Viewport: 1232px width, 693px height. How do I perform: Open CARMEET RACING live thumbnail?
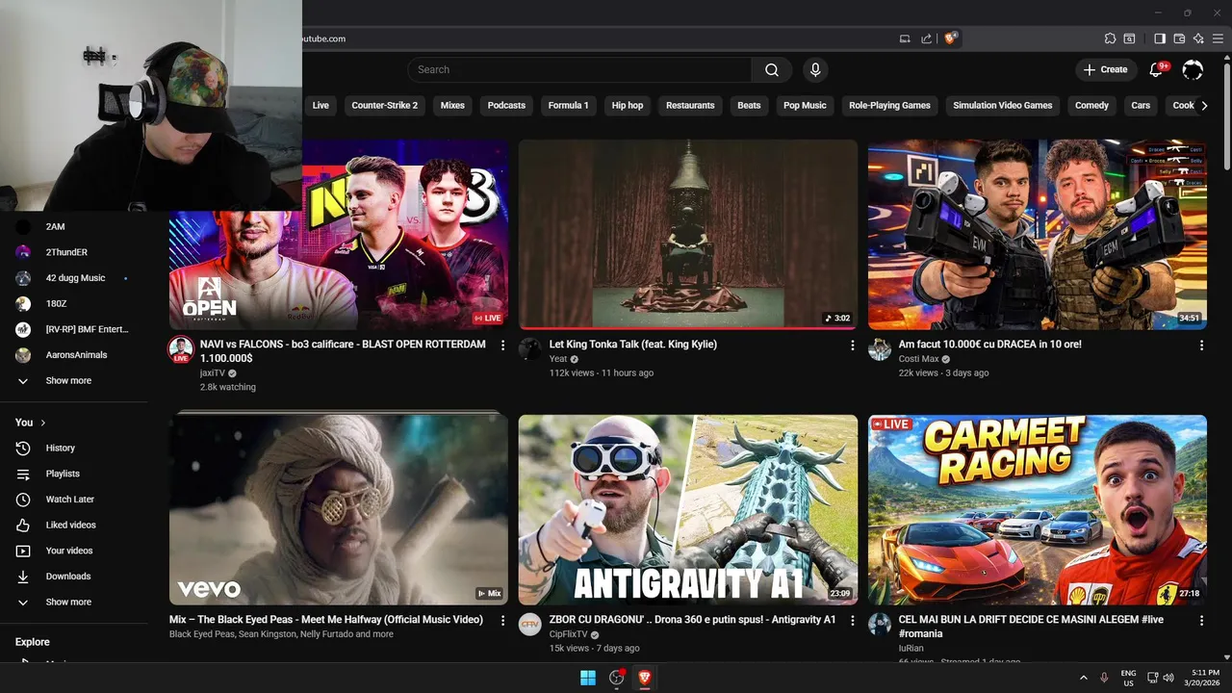[x=1038, y=510]
